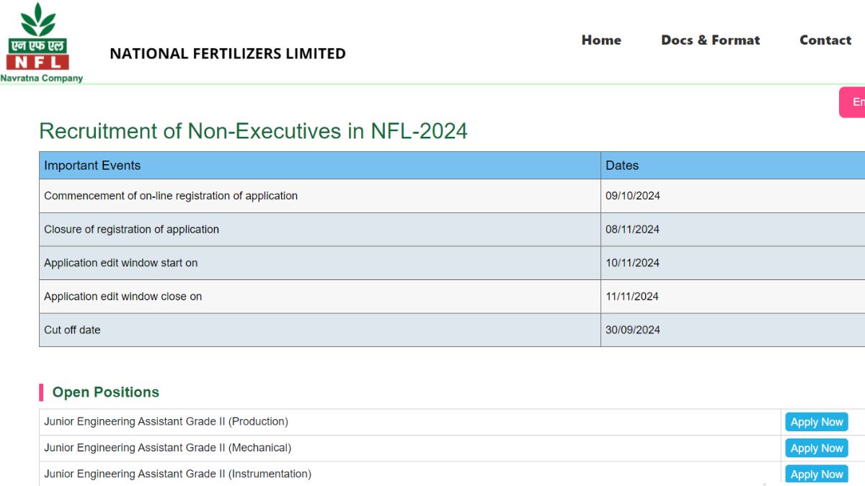Open the Home menu item
The height and width of the screenshot is (486, 865).
tap(601, 40)
